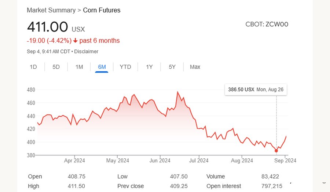Click the Jul 2024 axis label
This screenshot has width=330, height=192.
pyautogui.click(x=199, y=161)
